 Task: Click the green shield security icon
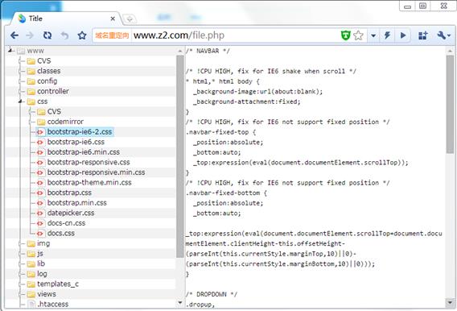(x=346, y=35)
